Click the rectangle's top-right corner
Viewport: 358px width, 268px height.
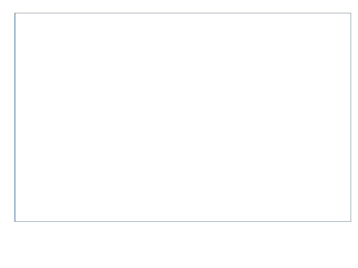point(351,13)
